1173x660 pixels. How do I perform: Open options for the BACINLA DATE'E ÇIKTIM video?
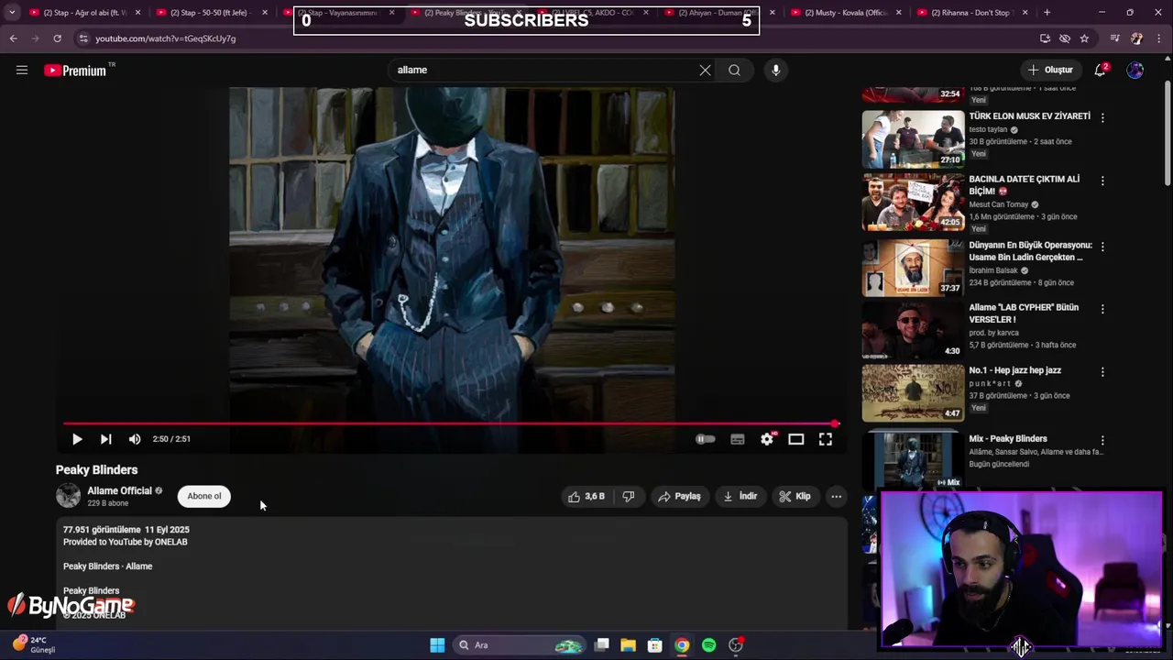[1102, 181]
